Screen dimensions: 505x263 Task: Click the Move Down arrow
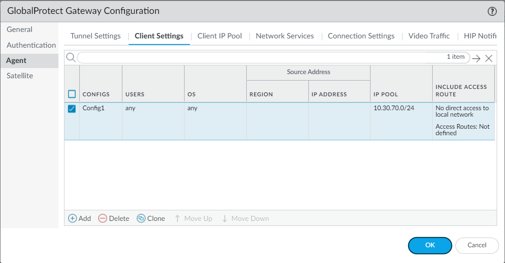pyautogui.click(x=245, y=219)
